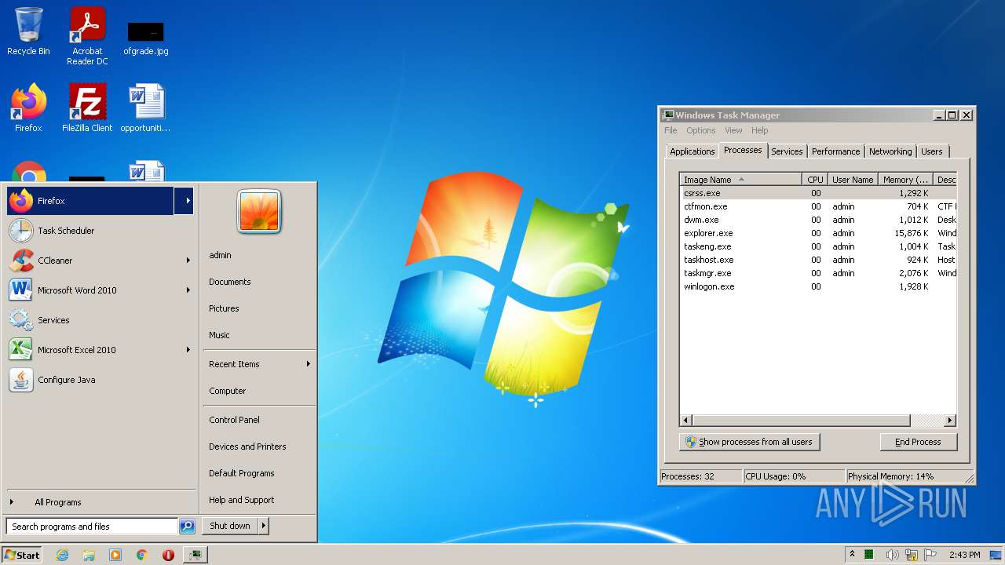
Task: Select Acrobat Reader DC desktop shortcut
Action: point(87,36)
